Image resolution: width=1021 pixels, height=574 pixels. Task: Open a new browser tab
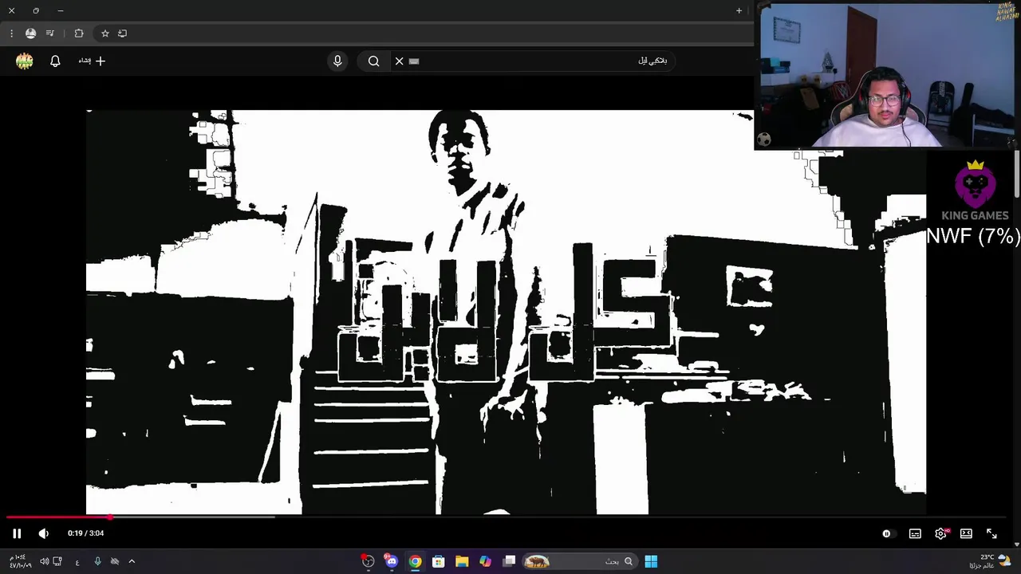739,10
